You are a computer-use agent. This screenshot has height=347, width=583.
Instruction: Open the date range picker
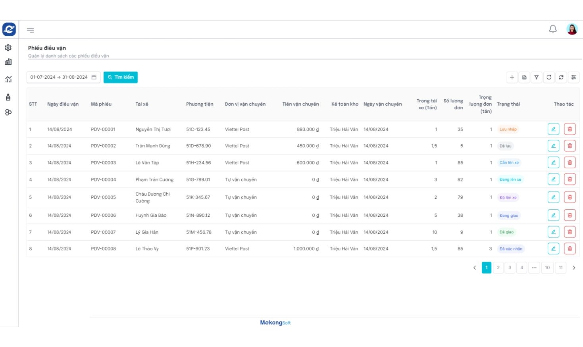[63, 77]
